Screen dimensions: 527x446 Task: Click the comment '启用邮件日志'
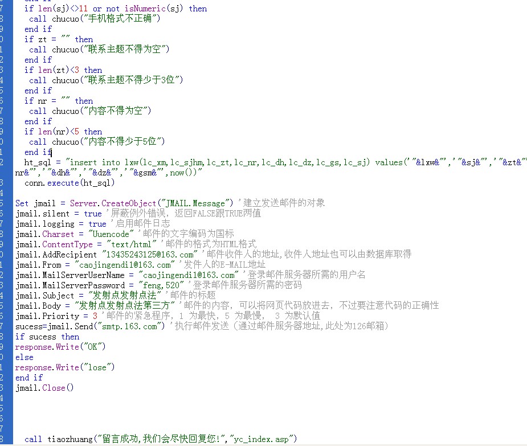[x=143, y=223]
